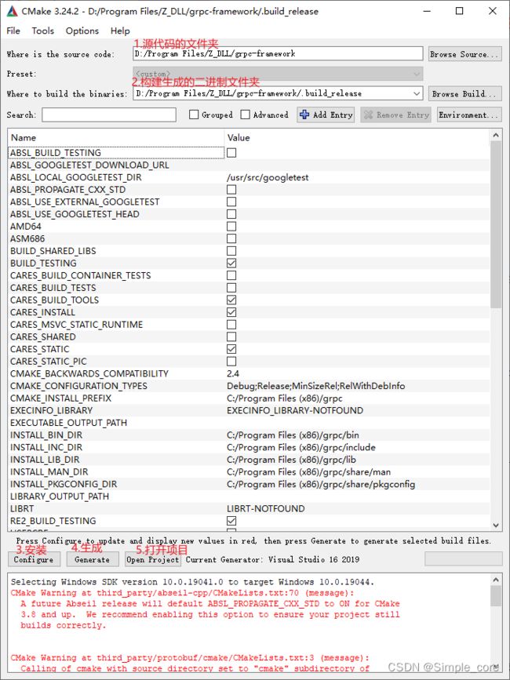Open the Options menu
Viewport: 510px width, 680px height.
pyautogui.click(x=82, y=31)
